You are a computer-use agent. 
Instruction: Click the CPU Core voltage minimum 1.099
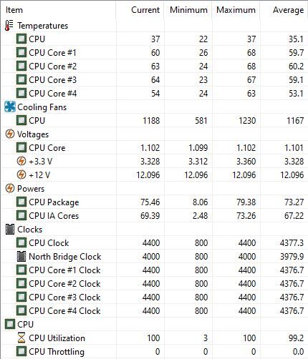coord(198,148)
